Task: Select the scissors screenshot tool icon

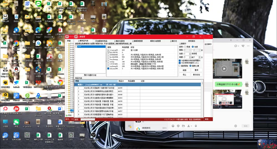Action: click(x=188, y=126)
